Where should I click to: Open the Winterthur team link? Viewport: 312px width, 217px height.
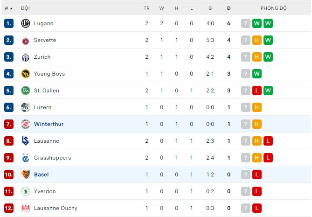point(49,124)
